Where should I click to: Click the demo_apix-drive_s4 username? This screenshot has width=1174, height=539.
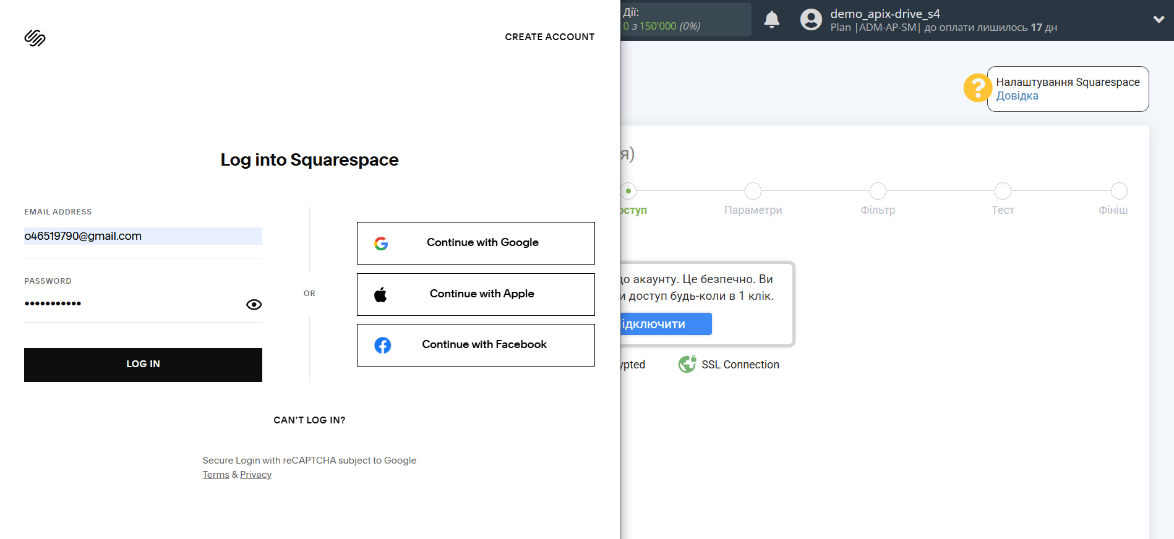885,14
